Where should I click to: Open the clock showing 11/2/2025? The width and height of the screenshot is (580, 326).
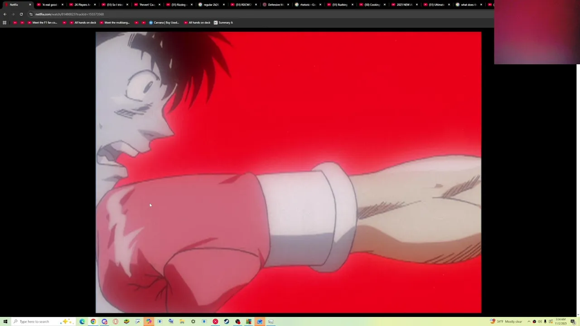click(560, 321)
